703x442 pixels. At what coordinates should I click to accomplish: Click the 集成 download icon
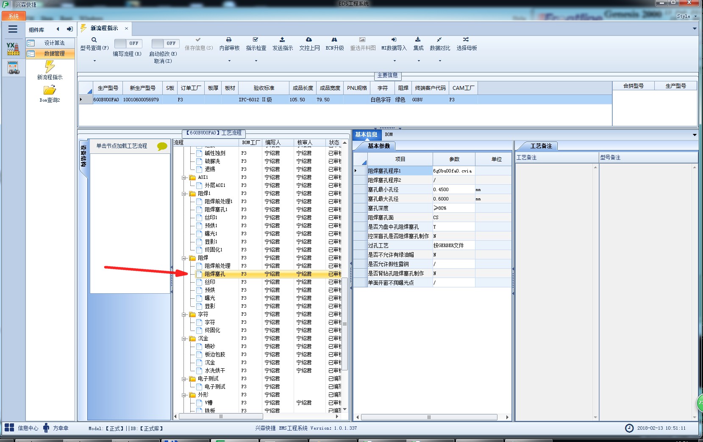tap(418, 39)
